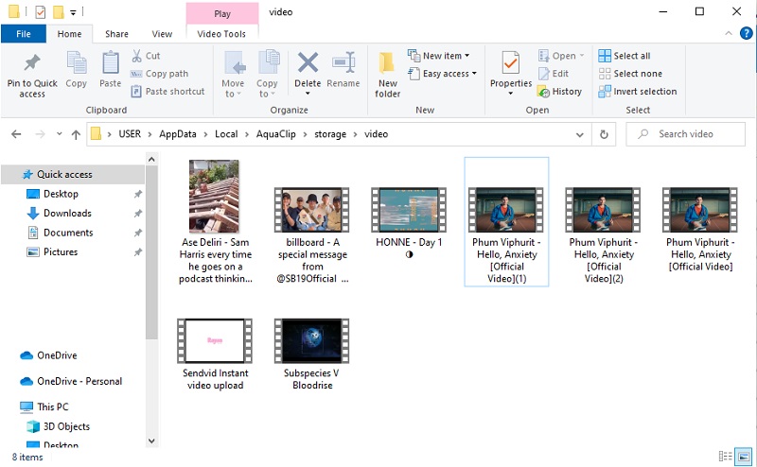
Task: Click the Pin to Quick access icon
Action: (x=32, y=63)
